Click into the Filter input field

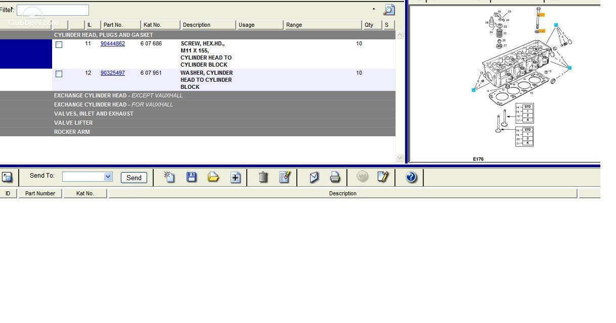(x=53, y=10)
